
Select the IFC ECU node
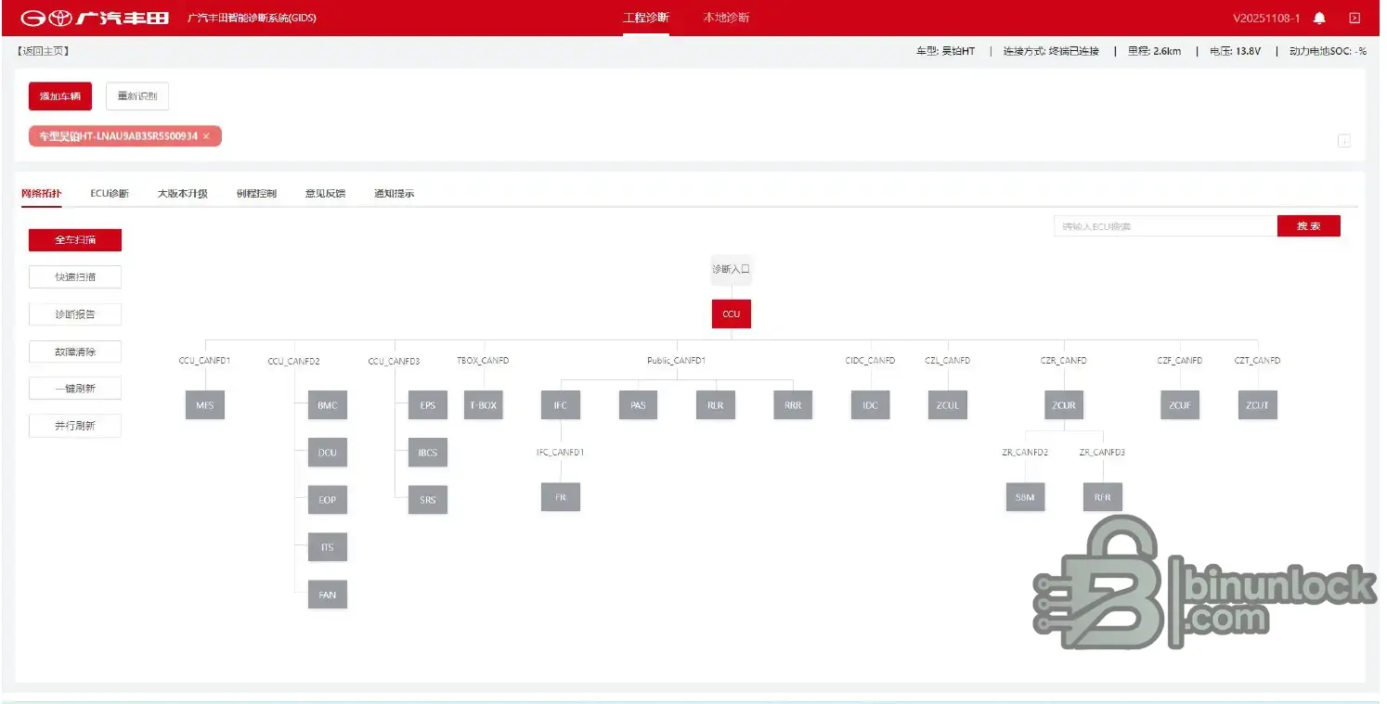pyautogui.click(x=561, y=405)
